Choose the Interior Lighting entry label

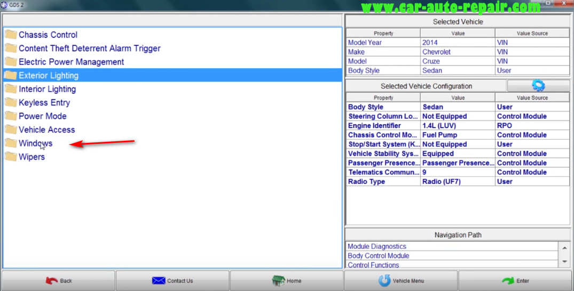47,89
